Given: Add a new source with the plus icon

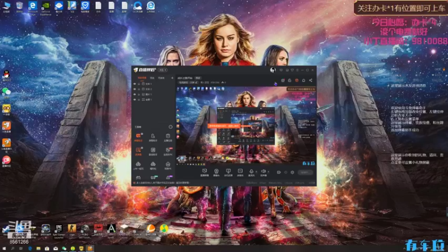Looking at the screenshot, I should pos(172,78).
